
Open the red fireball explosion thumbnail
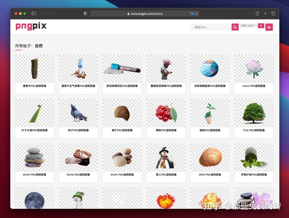click(x=166, y=198)
